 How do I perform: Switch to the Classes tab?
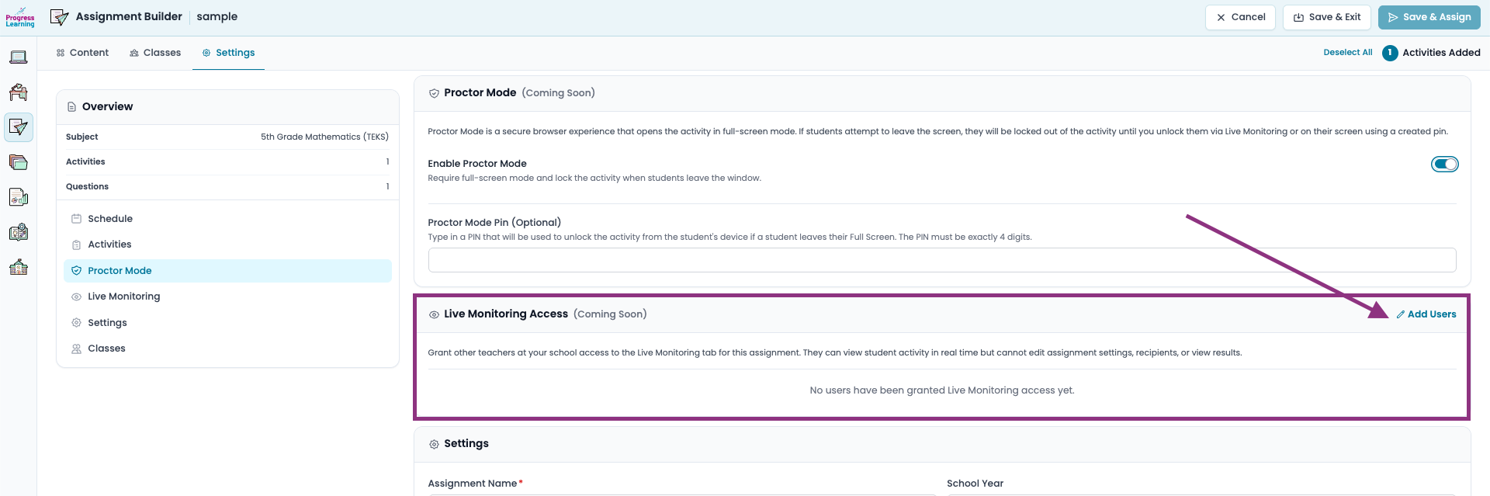pos(155,53)
